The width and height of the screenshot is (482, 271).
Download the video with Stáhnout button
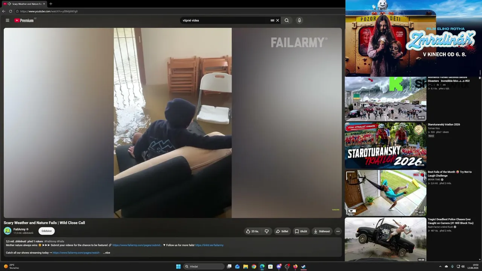[x=322, y=231]
